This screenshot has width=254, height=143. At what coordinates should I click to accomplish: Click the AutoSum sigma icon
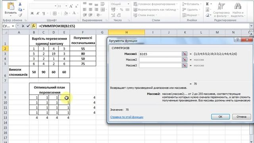[x=207, y=4]
